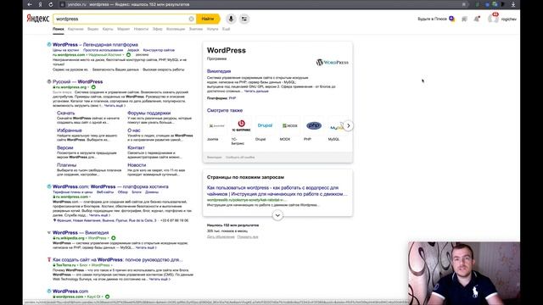Select the Поиск tab

click(59, 29)
